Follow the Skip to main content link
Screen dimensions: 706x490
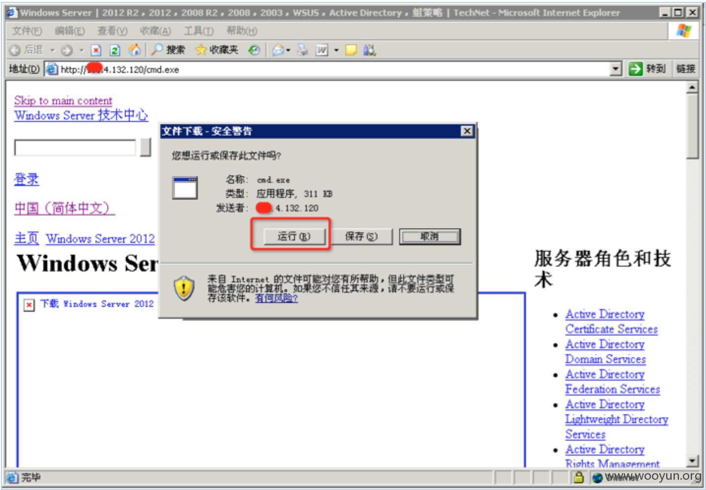click(x=63, y=100)
